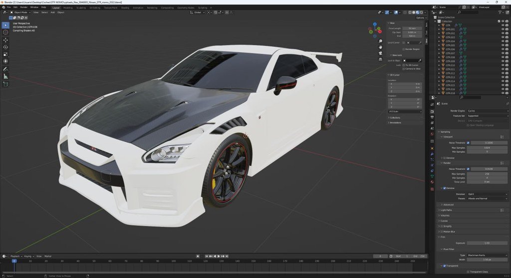Enable Camera to View checkbox
Image resolution: width=511 pixels, height=278 pixels.
pos(403,69)
